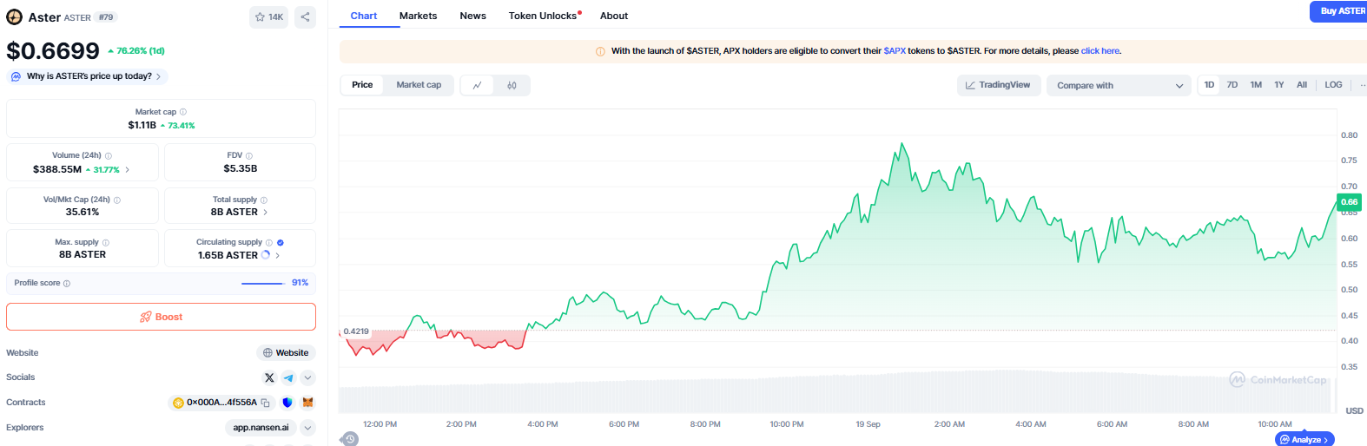The image size is (1367, 446).
Task: Expand the Socials list chevron
Action: (x=307, y=377)
